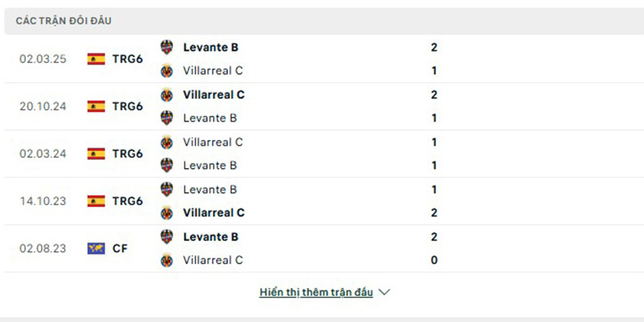Viewport: 644px width, 322px height.
Task: Click Spain flag beside the 20.10.24 match
Action: click(x=96, y=106)
